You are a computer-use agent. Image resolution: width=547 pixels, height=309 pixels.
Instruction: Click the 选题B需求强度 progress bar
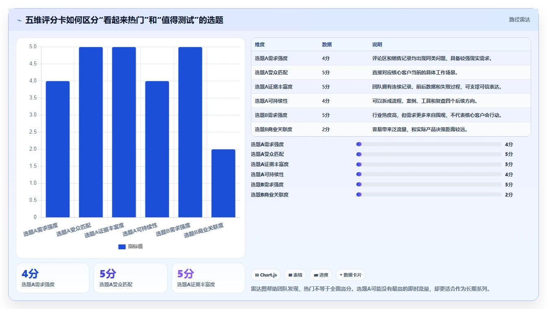click(429, 184)
